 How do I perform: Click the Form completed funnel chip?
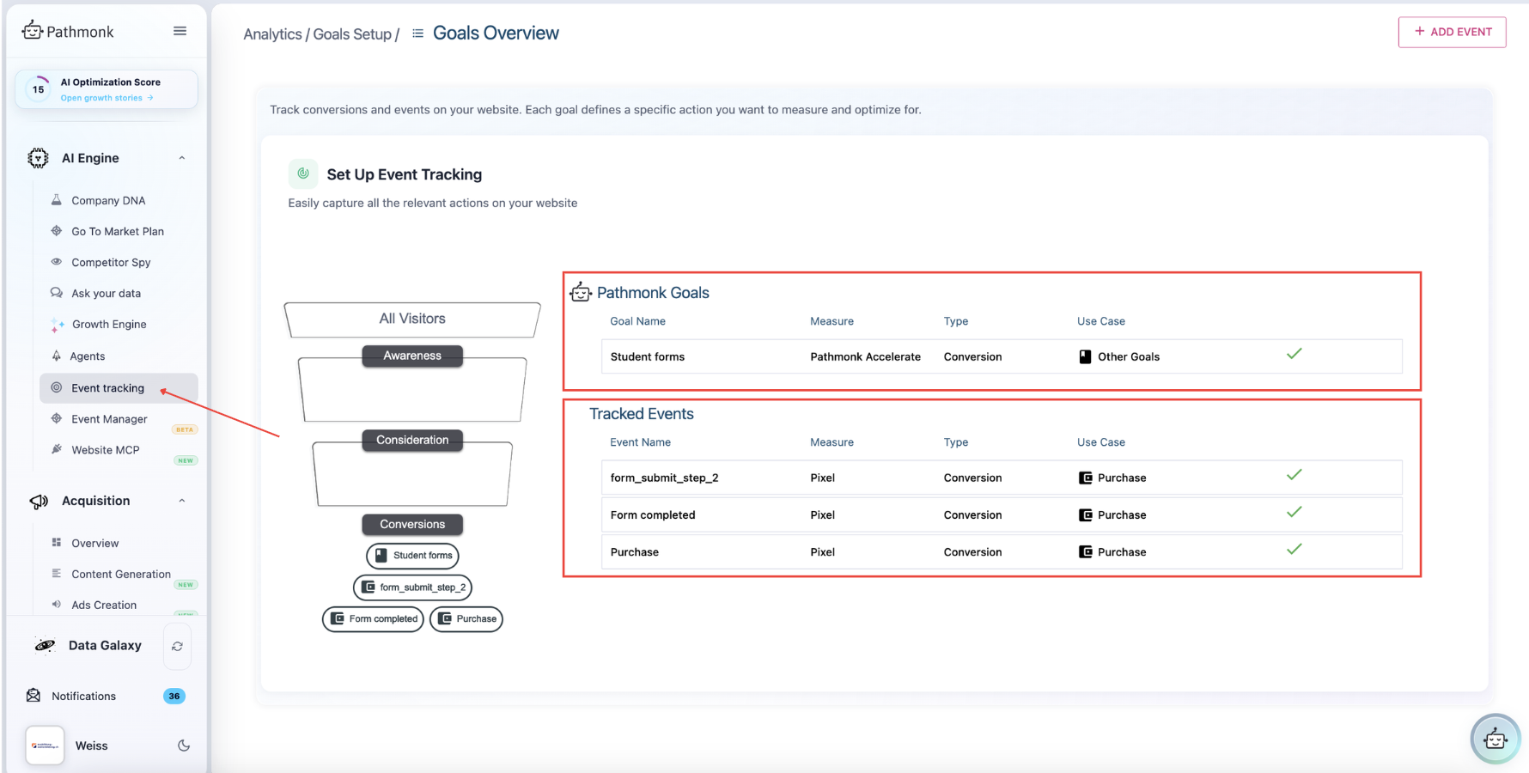coord(373,618)
